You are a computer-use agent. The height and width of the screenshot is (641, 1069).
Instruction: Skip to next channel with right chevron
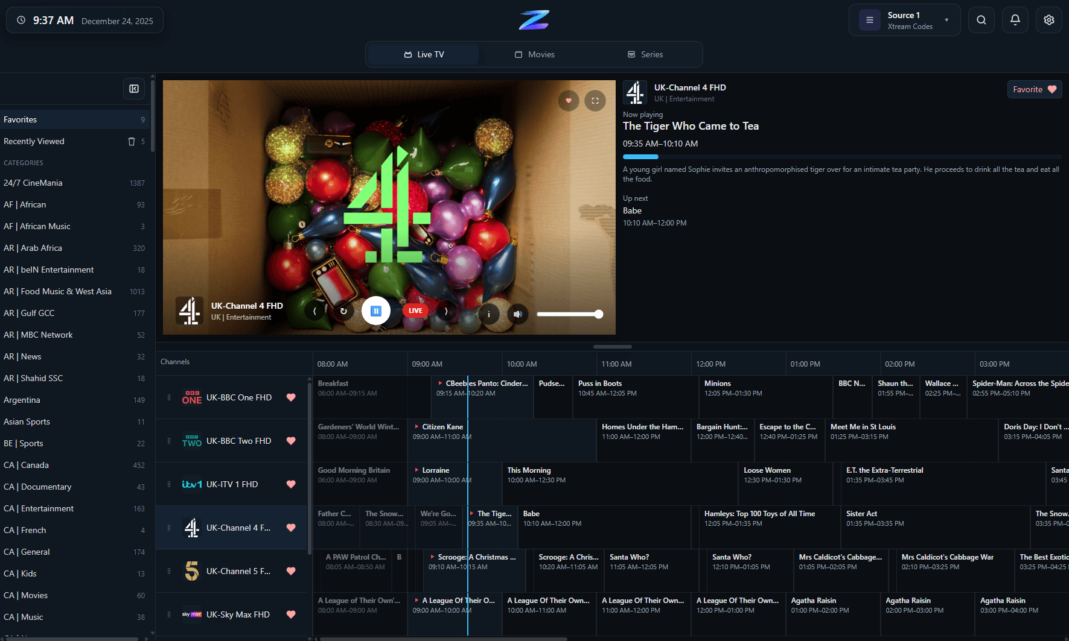pyautogui.click(x=446, y=311)
